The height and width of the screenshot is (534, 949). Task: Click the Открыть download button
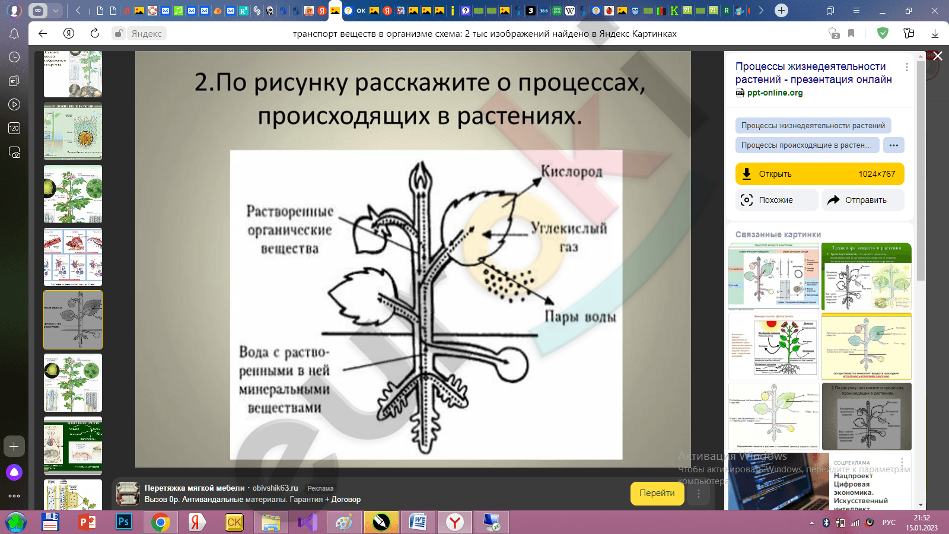coord(820,174)
